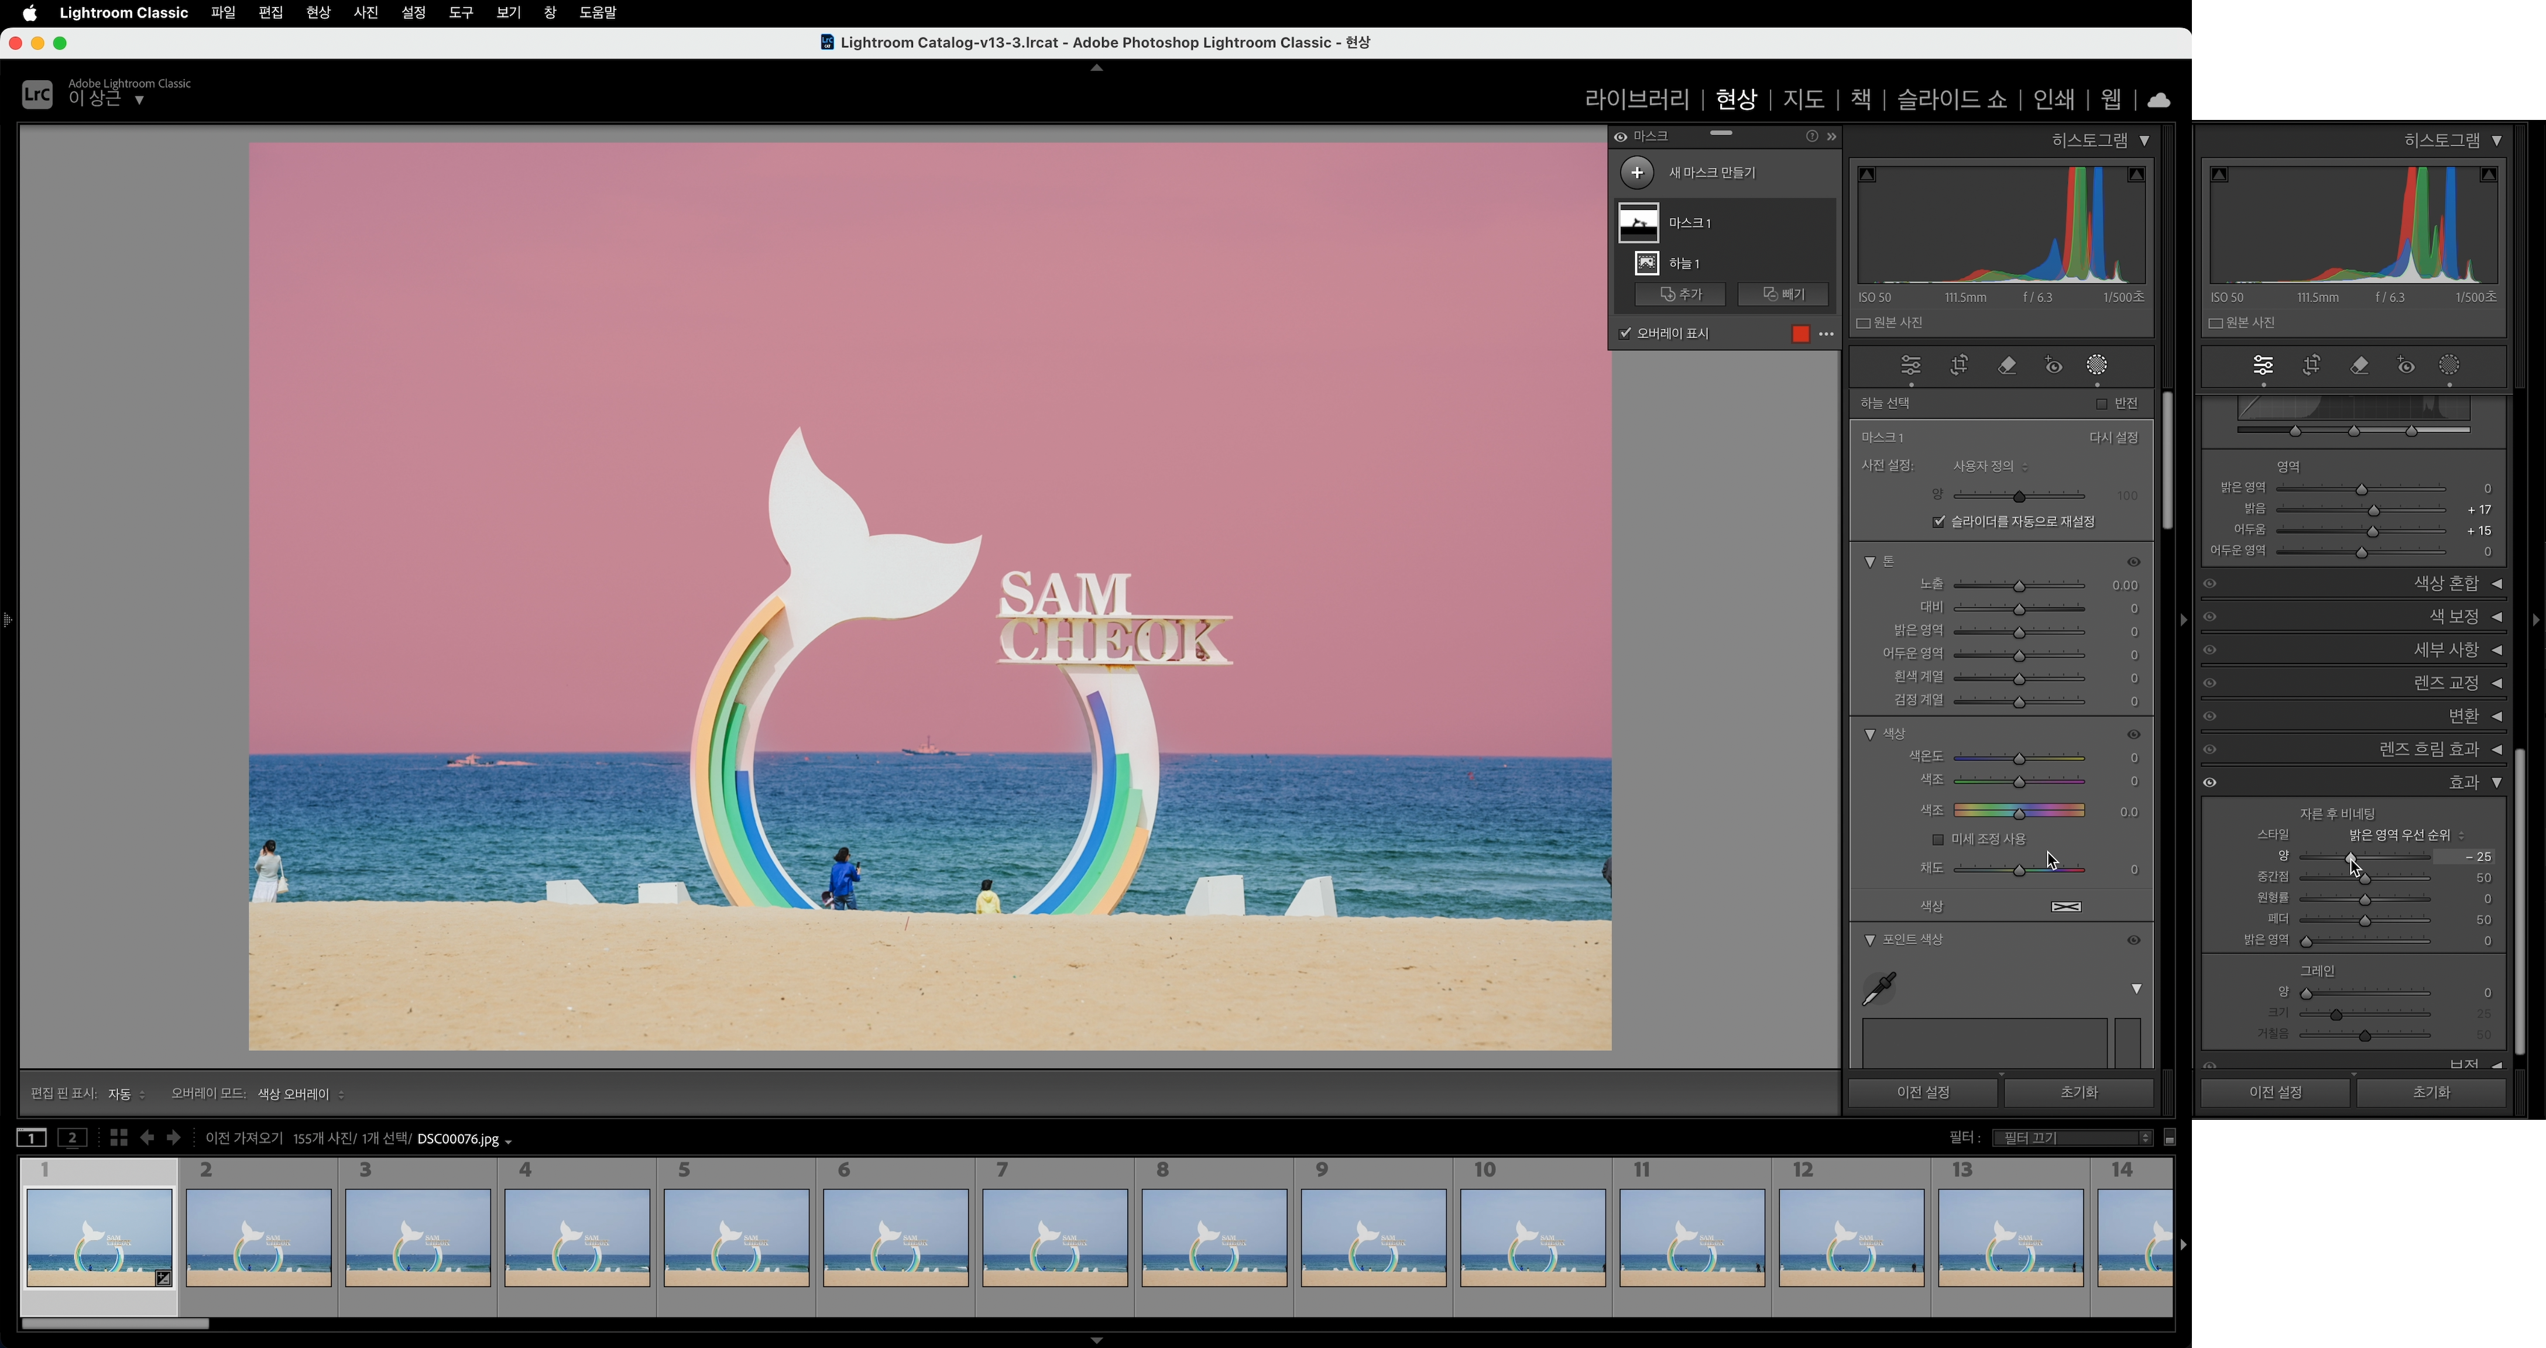Select the Red Eye correction tool
This screenshot has height=1348, width=2546.
tap(2054, 366)
